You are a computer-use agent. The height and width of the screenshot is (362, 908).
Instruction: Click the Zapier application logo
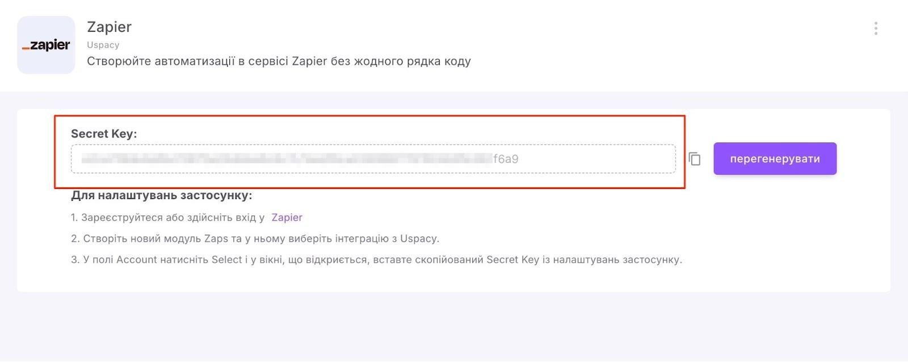pyautogui.click(x=45, y=45)
